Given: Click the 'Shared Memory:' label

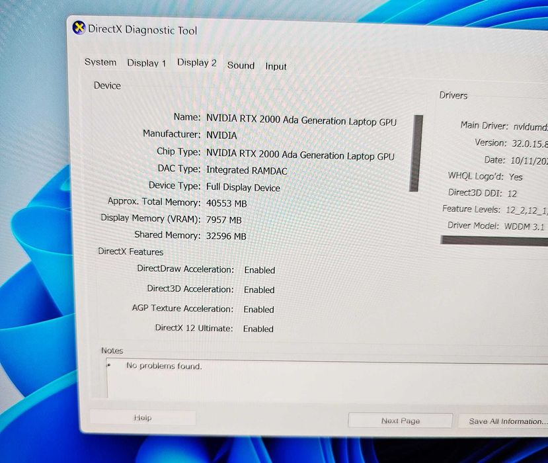Looking at the screenshot, I should pos(167,235).
